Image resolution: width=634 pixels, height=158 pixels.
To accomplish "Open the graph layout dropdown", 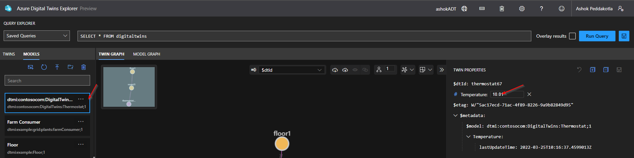I will 408,70.
